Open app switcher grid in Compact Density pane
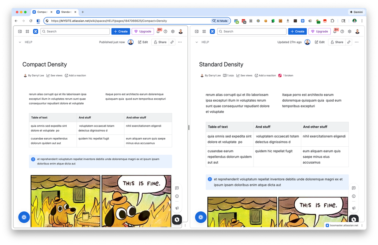The image size is (378, 245). [27, 31]
